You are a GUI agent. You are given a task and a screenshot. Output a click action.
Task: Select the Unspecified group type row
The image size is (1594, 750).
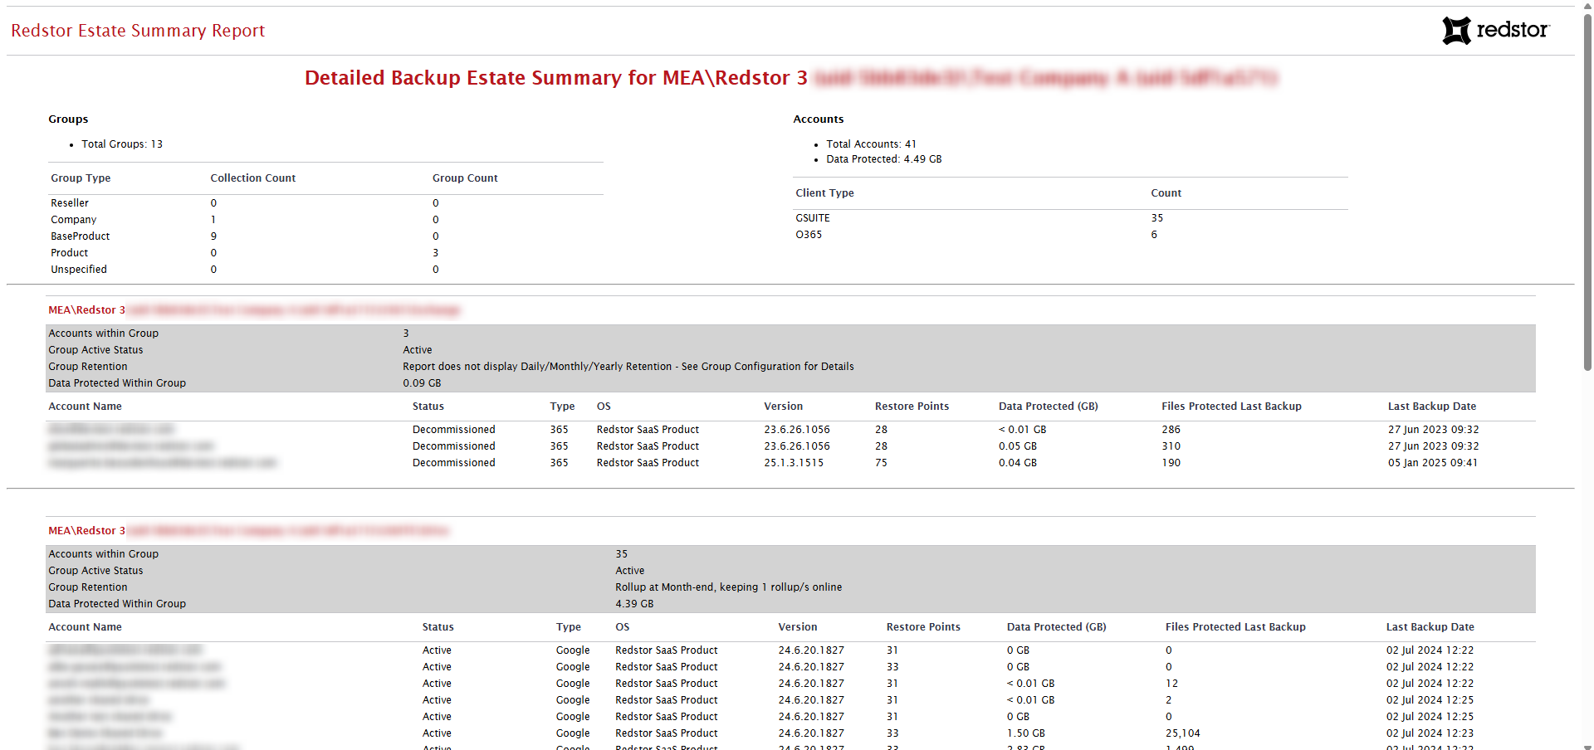(325, 270)
